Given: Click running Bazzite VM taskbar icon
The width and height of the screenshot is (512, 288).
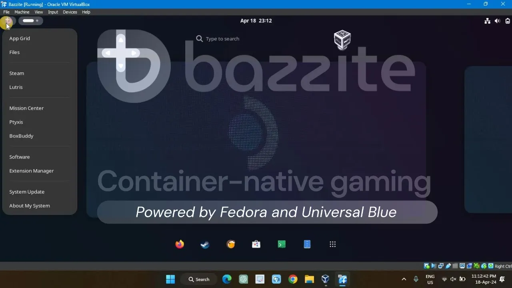Looking at the screenshot, I should coord(342,279).
